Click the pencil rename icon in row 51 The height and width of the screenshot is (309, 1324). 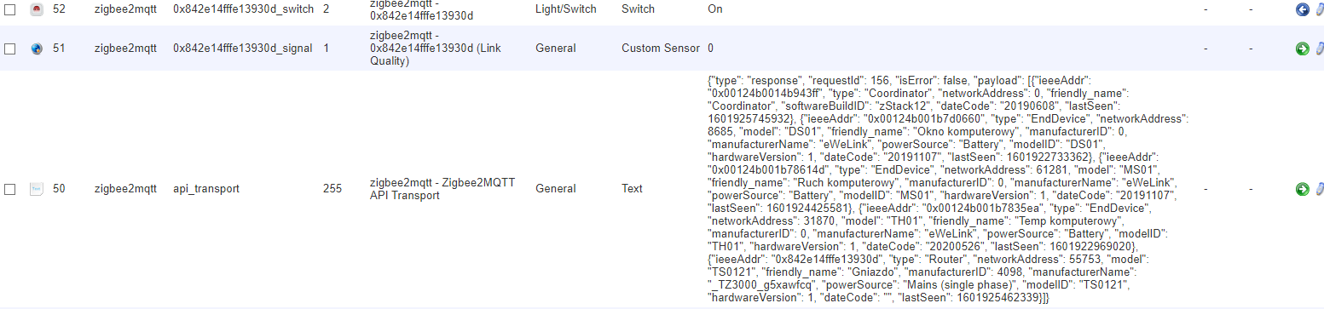[x=1319, y=49]
